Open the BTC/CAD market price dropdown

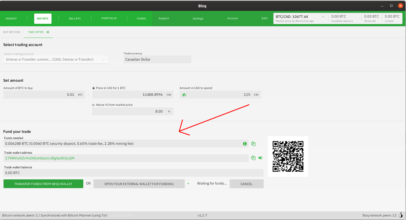323,17
